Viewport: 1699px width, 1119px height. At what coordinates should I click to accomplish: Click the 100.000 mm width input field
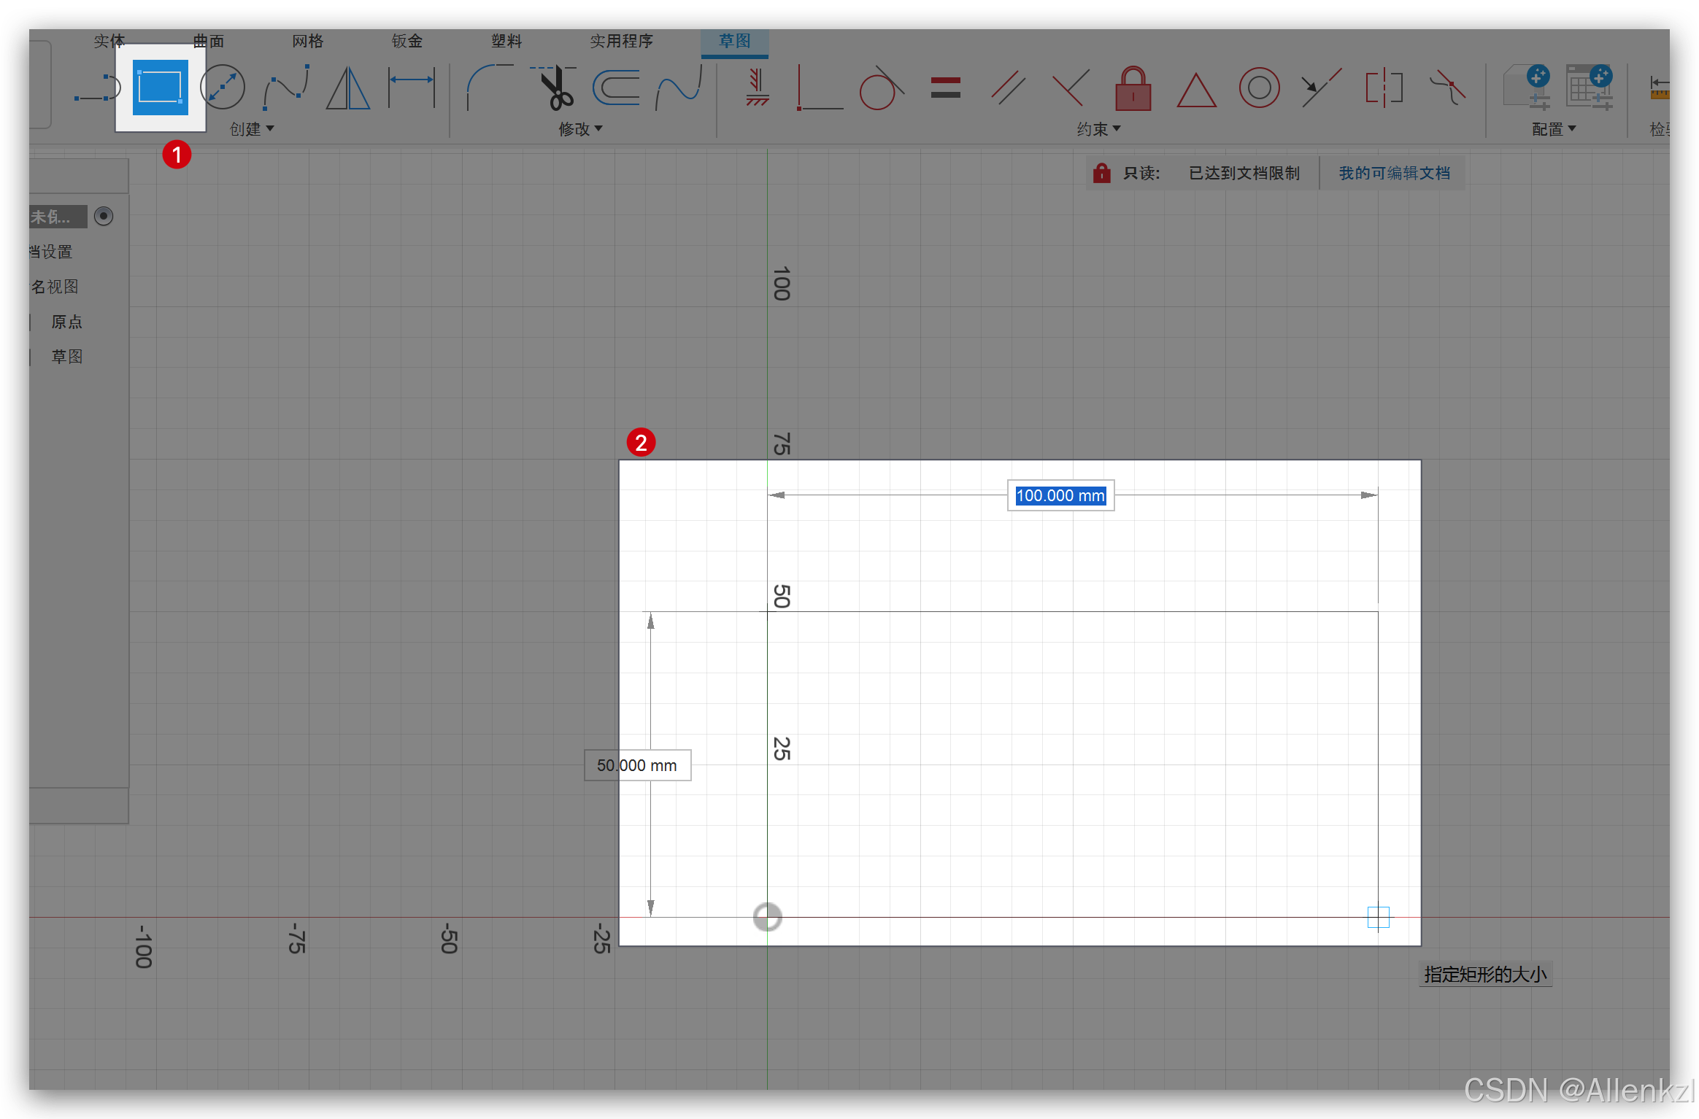pos(1060,496)
